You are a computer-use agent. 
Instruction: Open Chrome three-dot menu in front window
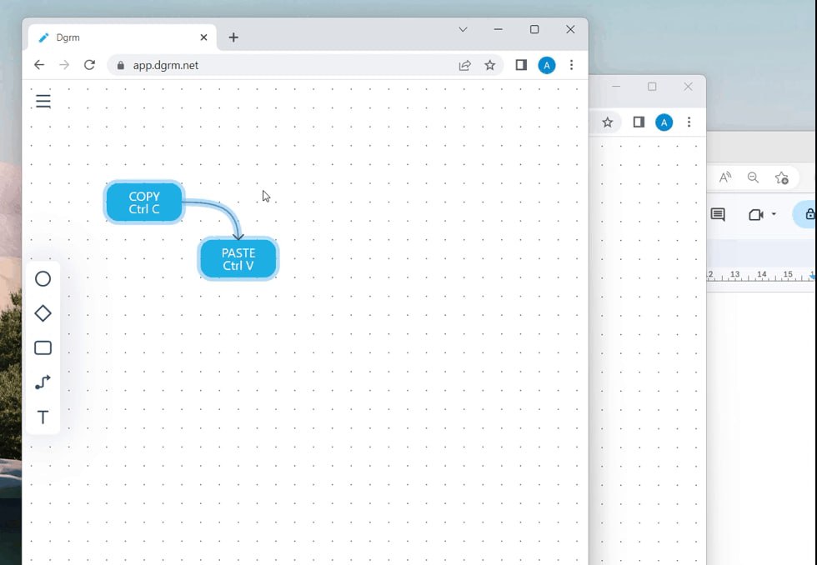572,65
